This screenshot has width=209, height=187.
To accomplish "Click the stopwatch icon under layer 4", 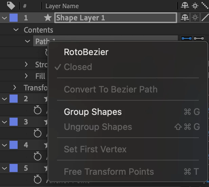I will 38,156.
